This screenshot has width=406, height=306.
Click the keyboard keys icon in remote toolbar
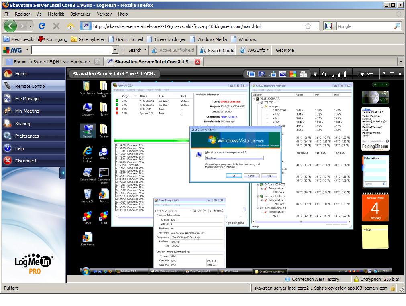pos(303,74)
